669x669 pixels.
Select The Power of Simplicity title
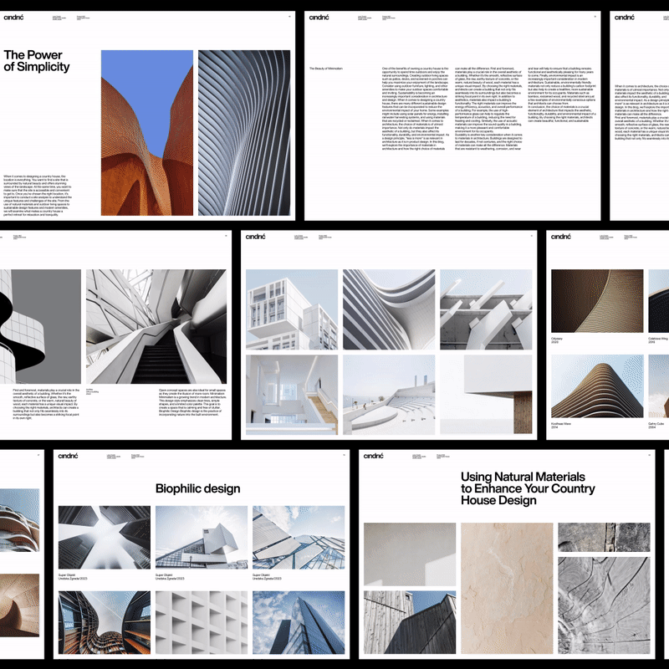[37, 61]
